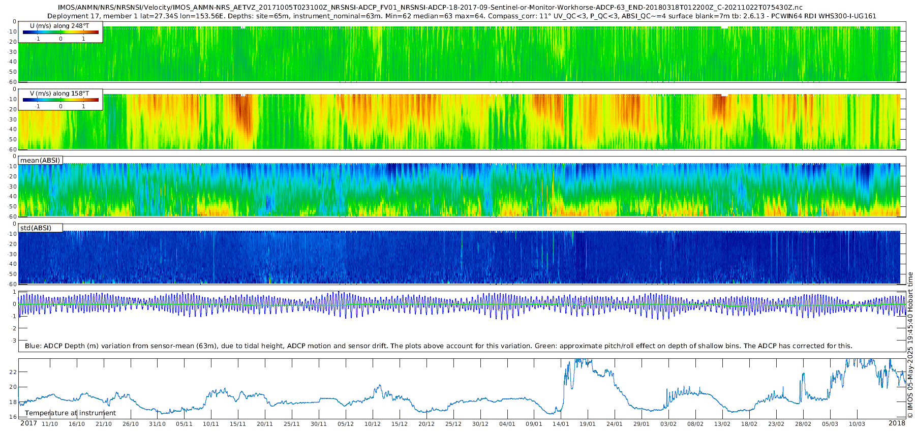This screenshot has width=915, height=432.
Task: Click the mean(ABSI) panel label
Action: [x=40, y=160]
